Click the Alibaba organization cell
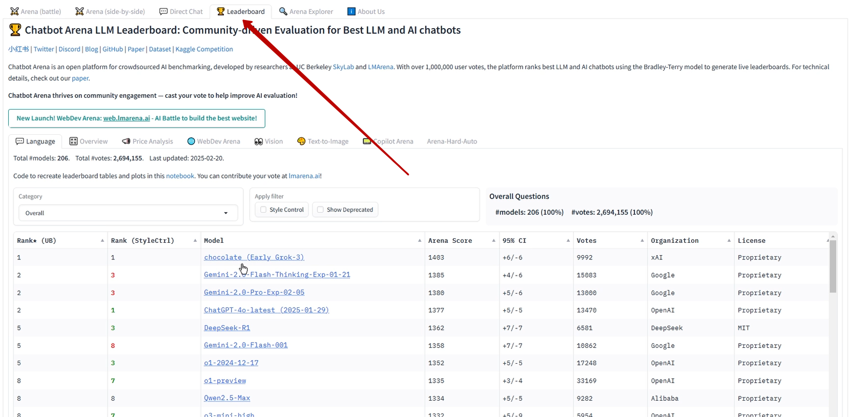850x417 pixels. pyautogui.click(x=691, y=398)
